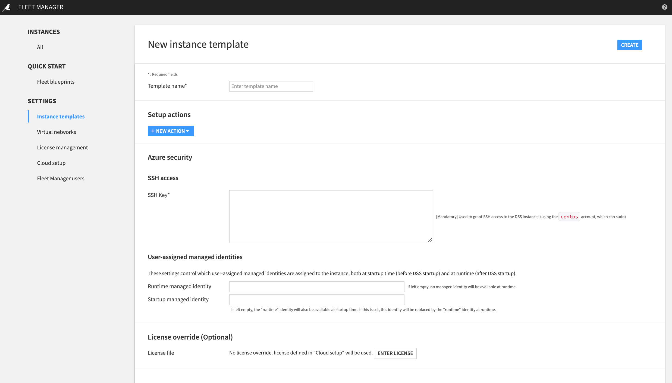Open the NEW ACTION dropdown caret
Viewport: 672px width, 383px height.
(x=188, y=131)
